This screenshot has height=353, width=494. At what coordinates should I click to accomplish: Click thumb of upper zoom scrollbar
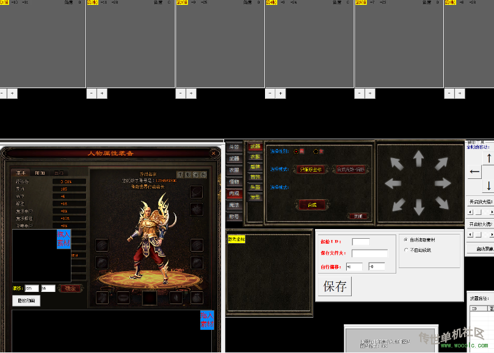tap(479, 212)
